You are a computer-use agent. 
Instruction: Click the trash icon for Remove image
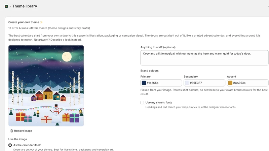coord(12,131)
